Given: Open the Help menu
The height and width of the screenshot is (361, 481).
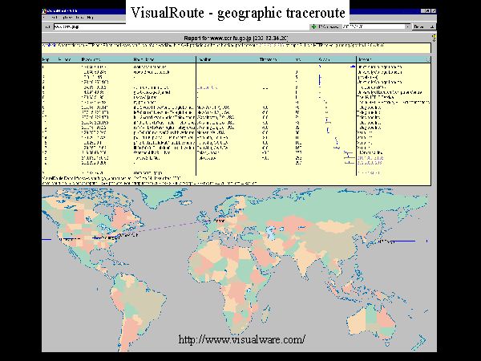Looking at the screenshot, I should coord(90,18).
